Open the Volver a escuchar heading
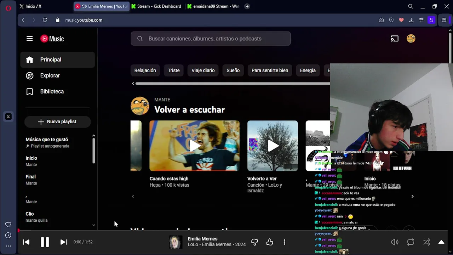453x255 pixels. (189, 110)
